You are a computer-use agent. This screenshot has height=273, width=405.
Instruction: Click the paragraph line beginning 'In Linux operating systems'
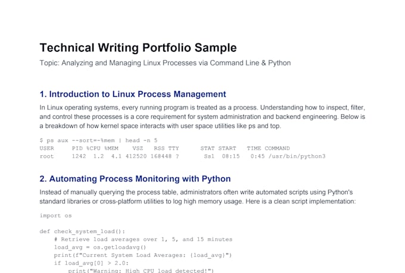pos(202,108)
